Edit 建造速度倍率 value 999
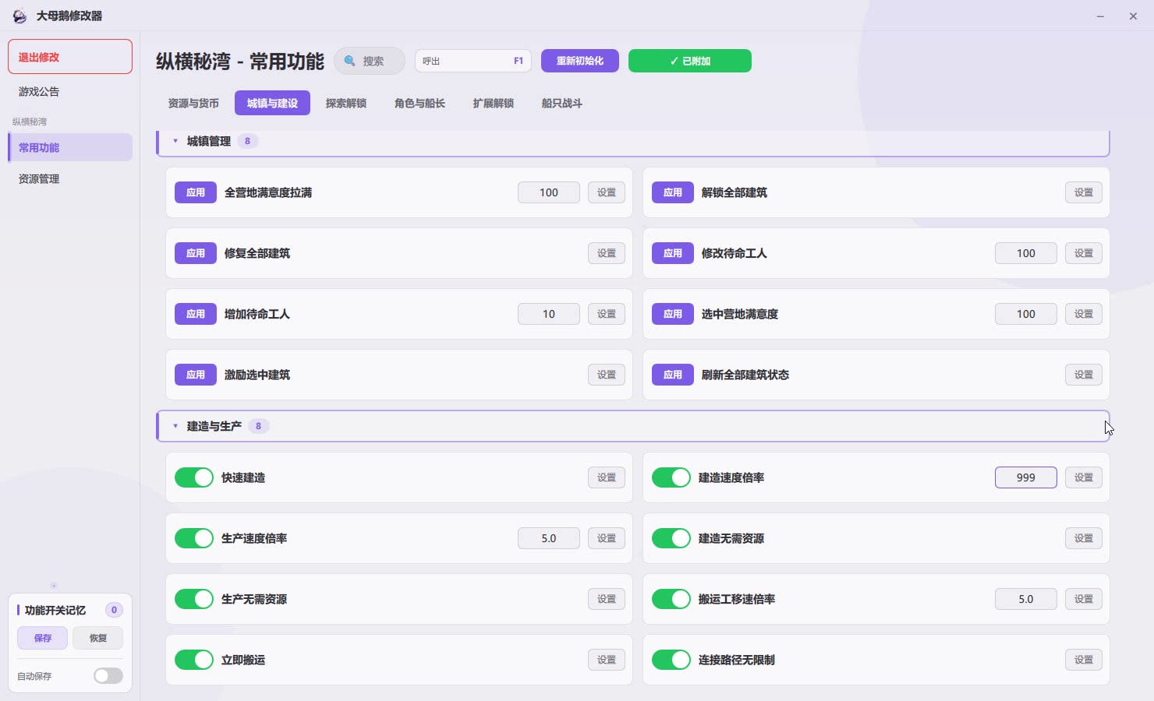 tap(1026, 477)
